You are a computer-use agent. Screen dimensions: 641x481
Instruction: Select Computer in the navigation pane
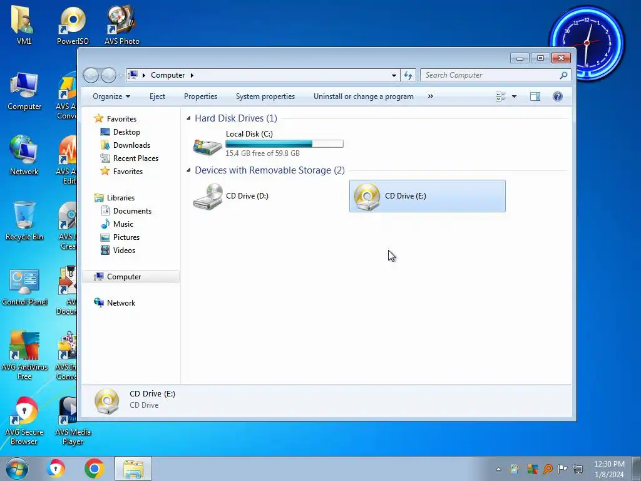click(131, 276)
